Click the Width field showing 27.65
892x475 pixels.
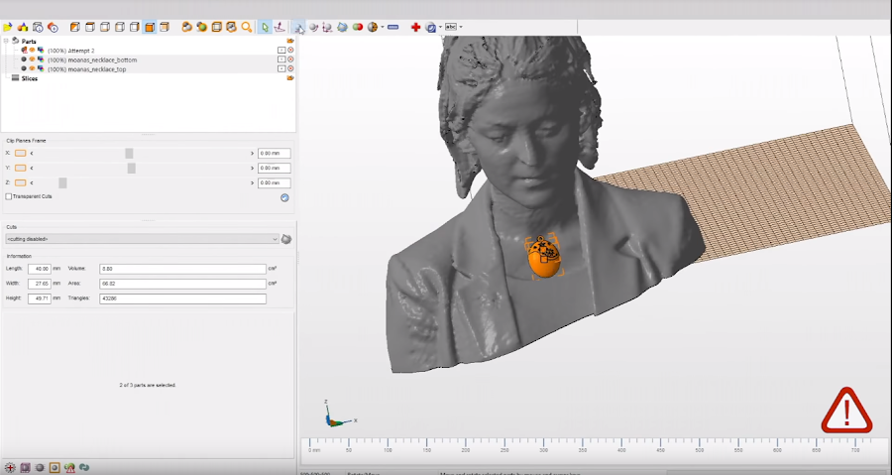(x=40, y=284)
